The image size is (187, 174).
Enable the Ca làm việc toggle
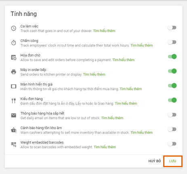coord(172,28)
